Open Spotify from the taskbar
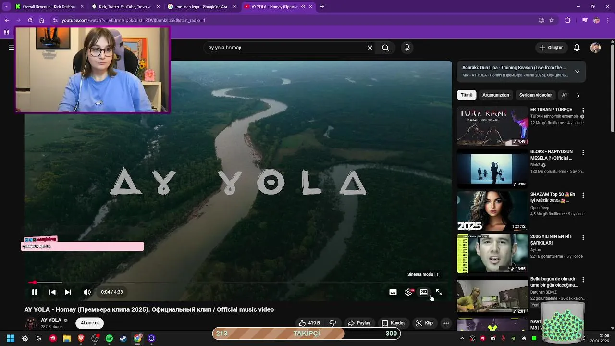 [x=109, y=338]
